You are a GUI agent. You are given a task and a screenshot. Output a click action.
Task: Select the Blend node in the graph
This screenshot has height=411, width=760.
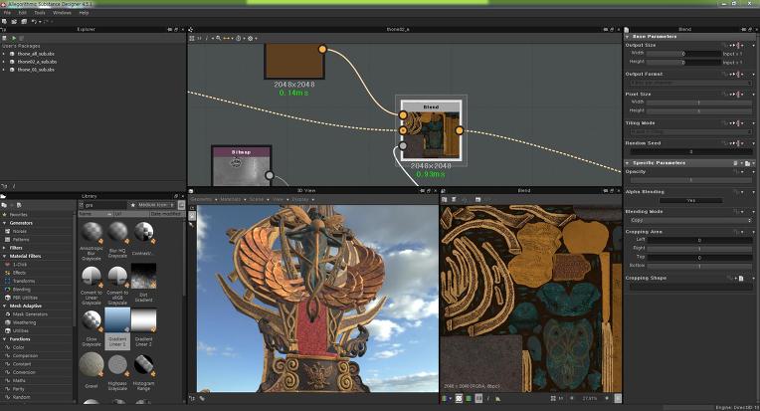point(431,130)
